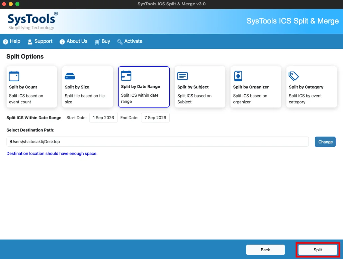Screen dimensions: 343x259
Task: Select the Split by Organizer option title
Action: click(251, 87)
